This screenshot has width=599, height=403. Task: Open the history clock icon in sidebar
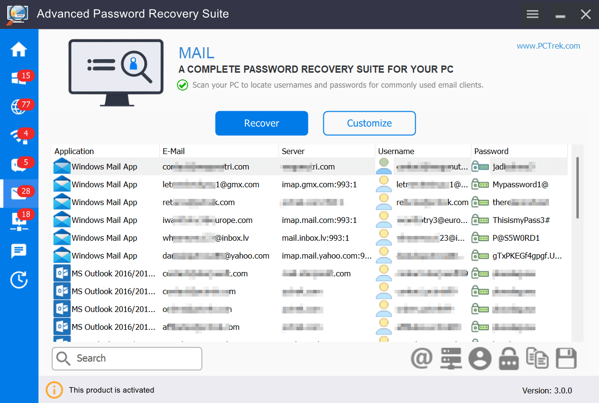19,280
